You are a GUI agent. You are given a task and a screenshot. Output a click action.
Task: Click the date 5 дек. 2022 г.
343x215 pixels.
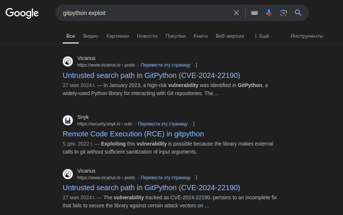coord(78,144)
